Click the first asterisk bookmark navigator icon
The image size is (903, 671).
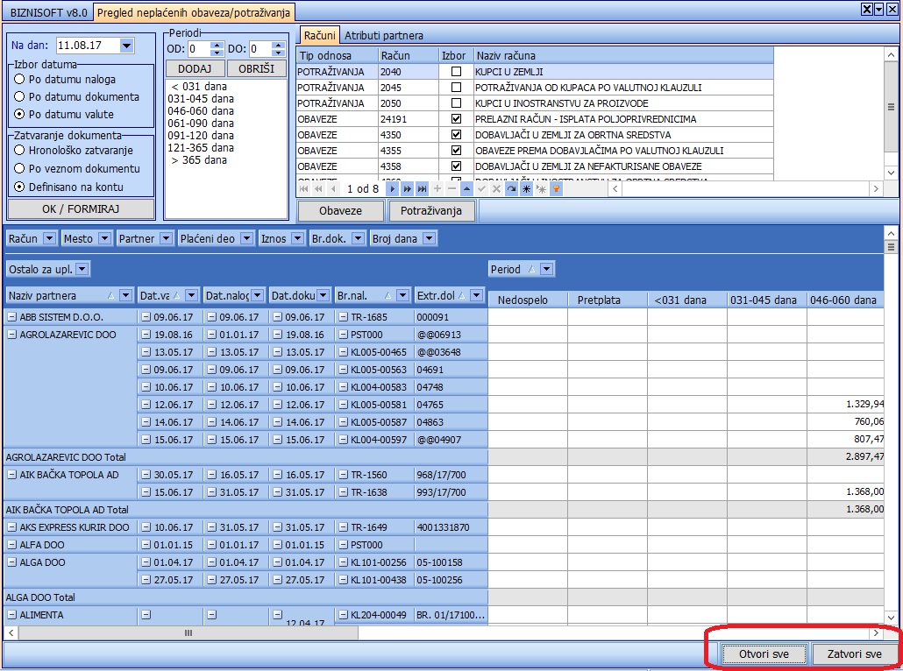pyautogui.click(x=526, y=189)
